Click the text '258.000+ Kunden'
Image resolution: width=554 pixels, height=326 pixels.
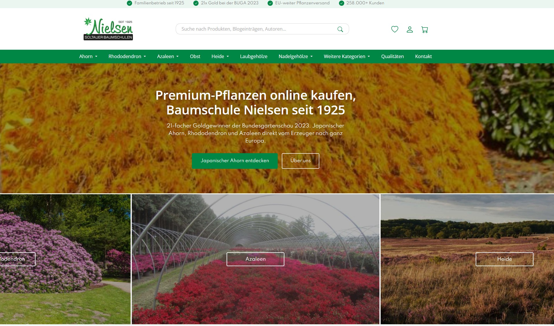click(x=365, y=3)
